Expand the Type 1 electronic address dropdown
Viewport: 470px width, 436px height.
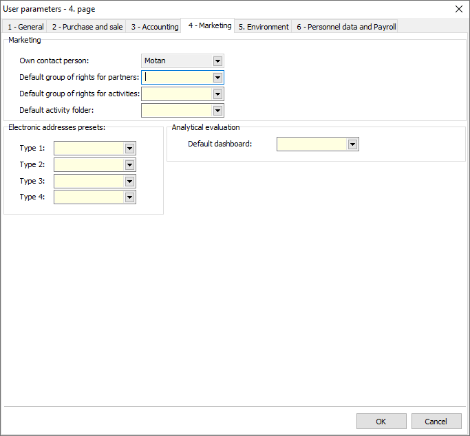[129, 149]
